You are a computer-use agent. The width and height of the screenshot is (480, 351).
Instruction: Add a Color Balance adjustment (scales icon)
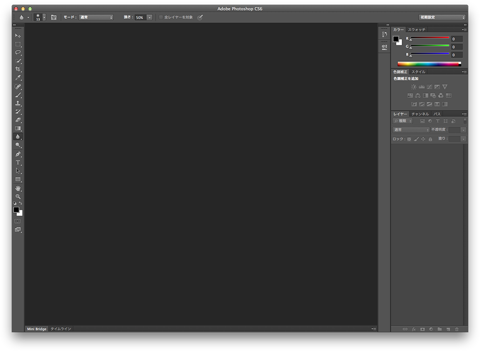point(418,95)
